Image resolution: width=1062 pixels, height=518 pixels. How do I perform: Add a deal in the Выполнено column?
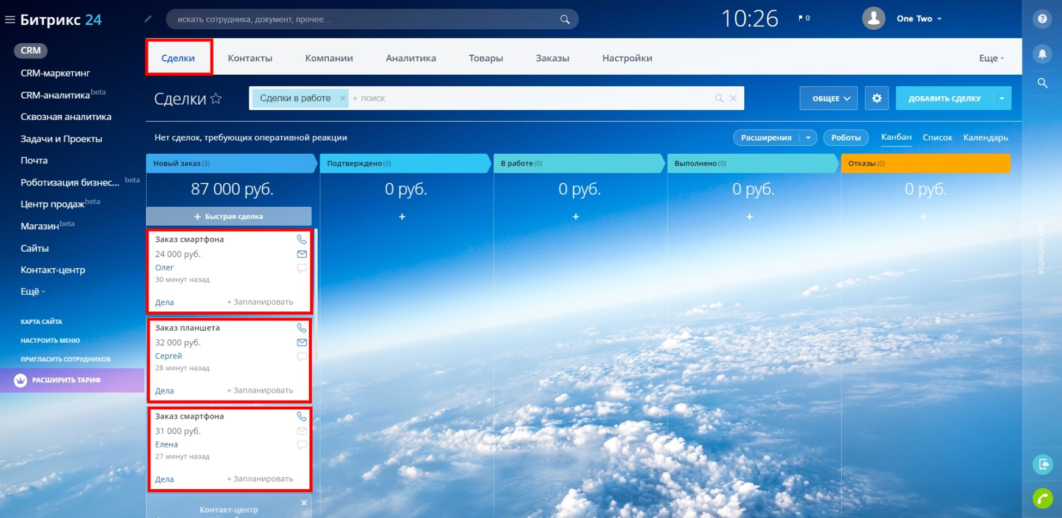pos(750,216)
